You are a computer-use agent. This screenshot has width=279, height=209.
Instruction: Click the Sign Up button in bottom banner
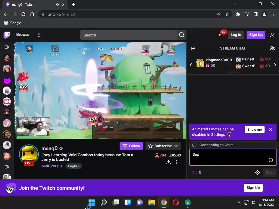tap(253, 188)
